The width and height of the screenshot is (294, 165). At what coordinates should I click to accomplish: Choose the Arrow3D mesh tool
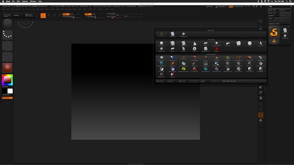[260, 44]
